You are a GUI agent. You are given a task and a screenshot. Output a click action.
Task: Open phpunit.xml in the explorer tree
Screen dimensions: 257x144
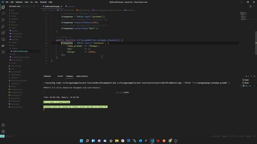pyautogui.click(x=16, y=98)
